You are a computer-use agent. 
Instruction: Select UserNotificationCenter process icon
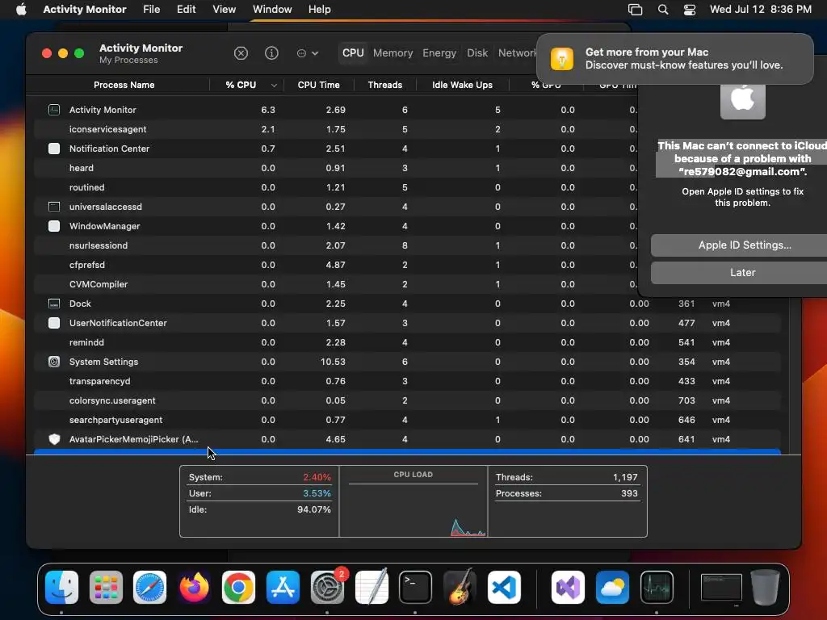pyautogui.click(x=54, y=323)
